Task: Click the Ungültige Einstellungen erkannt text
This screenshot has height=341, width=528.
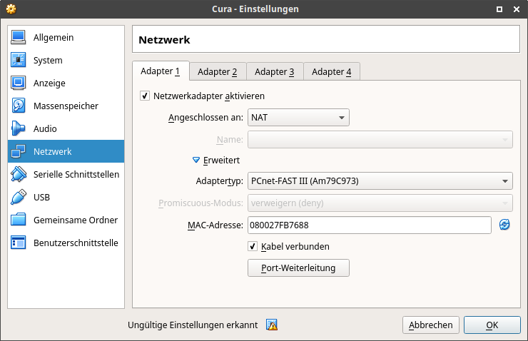Action: point(193,325)
